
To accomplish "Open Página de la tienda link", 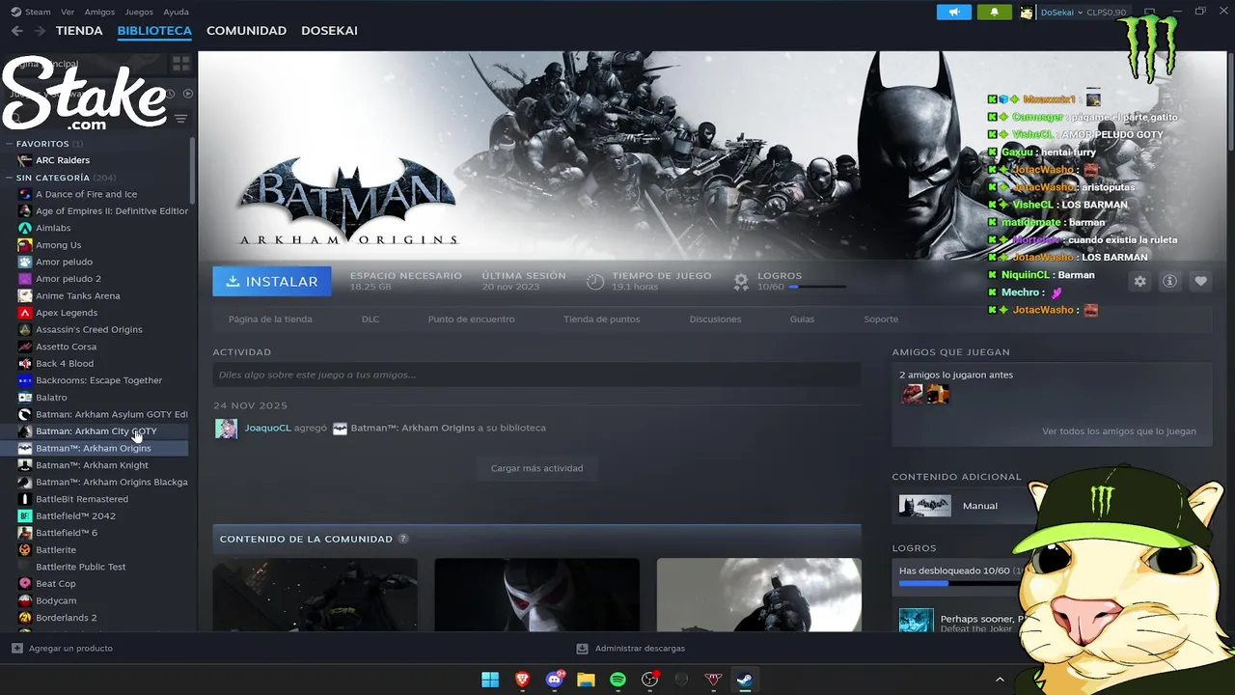I will (270, 320).
